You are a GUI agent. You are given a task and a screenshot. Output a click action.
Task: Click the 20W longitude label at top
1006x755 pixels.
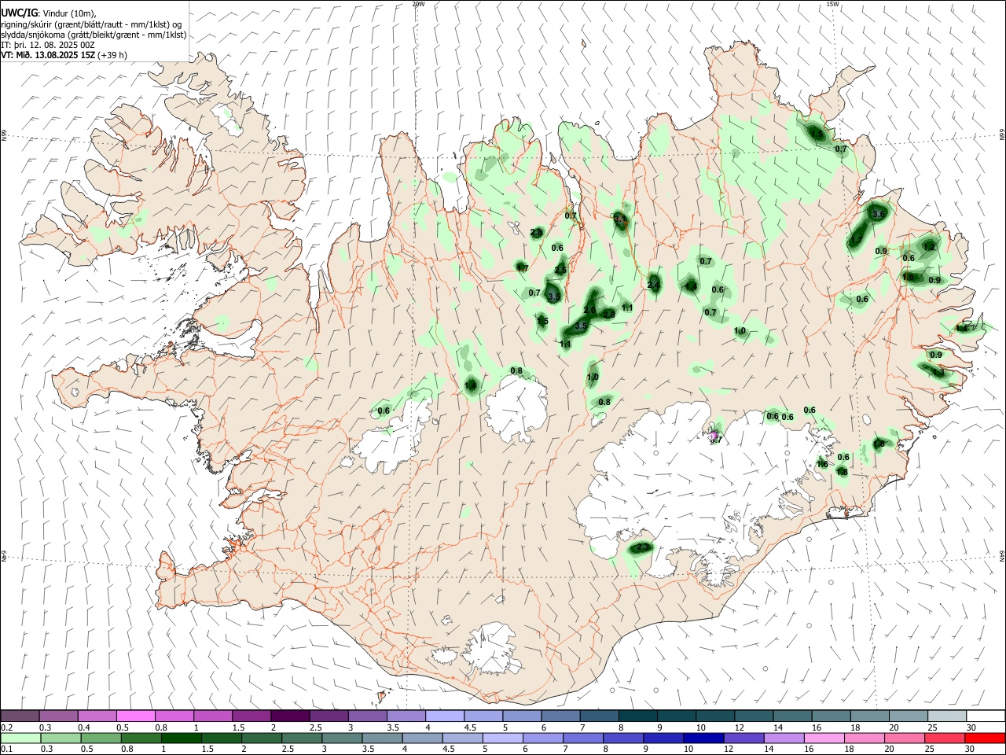tap(418, 4)
